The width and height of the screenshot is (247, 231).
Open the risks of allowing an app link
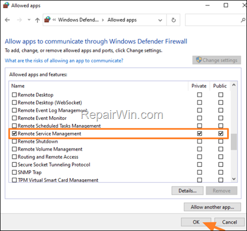[64, 60]
